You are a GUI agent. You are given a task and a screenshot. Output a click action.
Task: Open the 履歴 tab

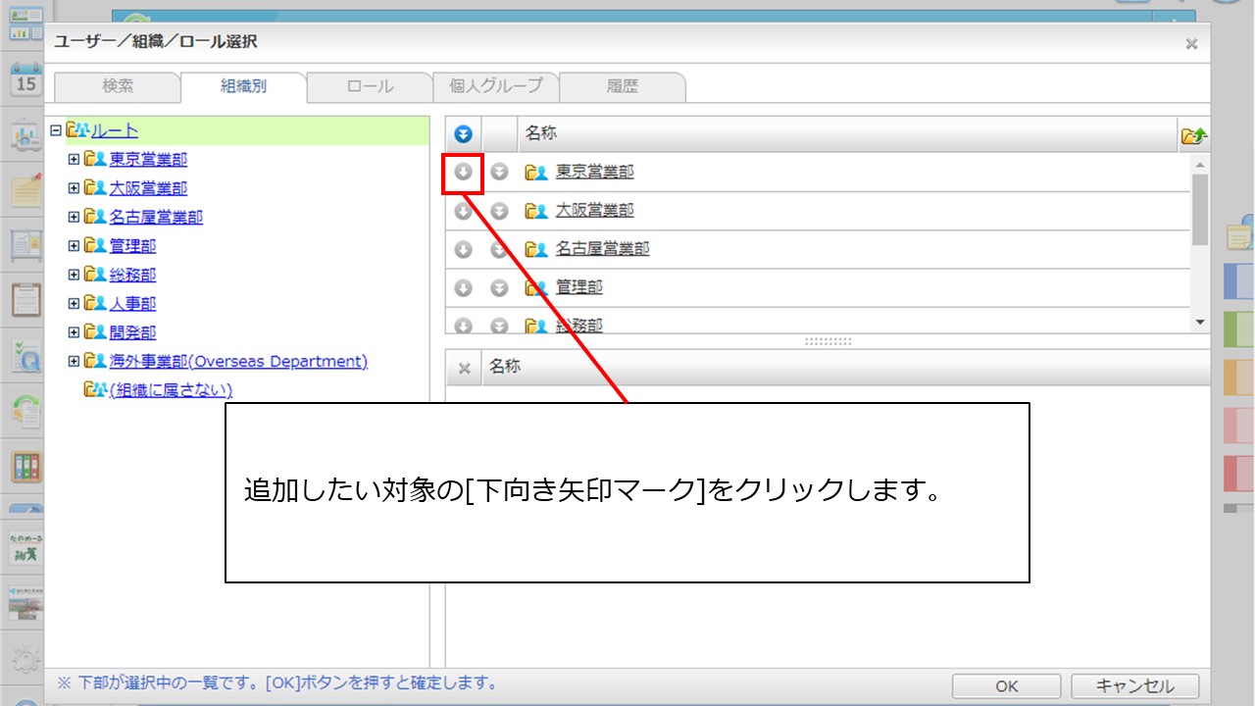[x=622, y=86]
